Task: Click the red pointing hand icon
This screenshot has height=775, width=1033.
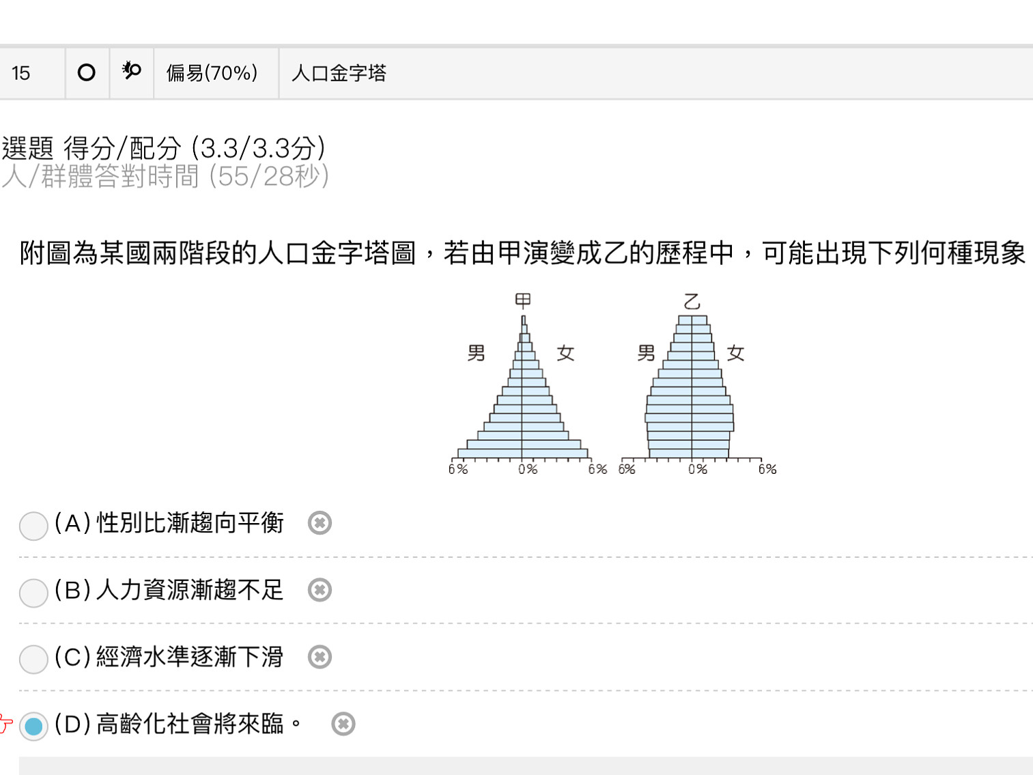Action: [x=5, y=724]
